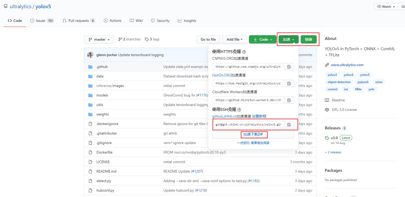Open help icon beside 使用HTTPS克隆
The height and width of the screenshot is (197, 405).
coord(244,52)
